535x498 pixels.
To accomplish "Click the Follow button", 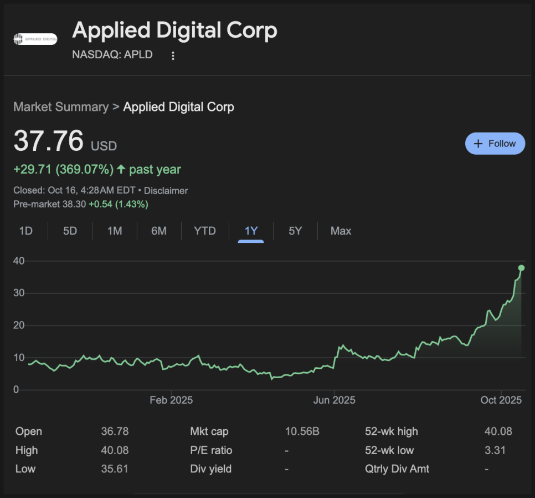I will [495, 144].
